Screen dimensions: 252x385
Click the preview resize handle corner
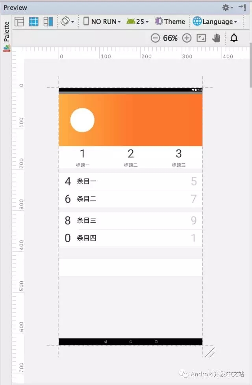(210, 352)
